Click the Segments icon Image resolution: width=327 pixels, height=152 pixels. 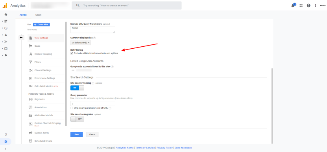click(31, 99)
